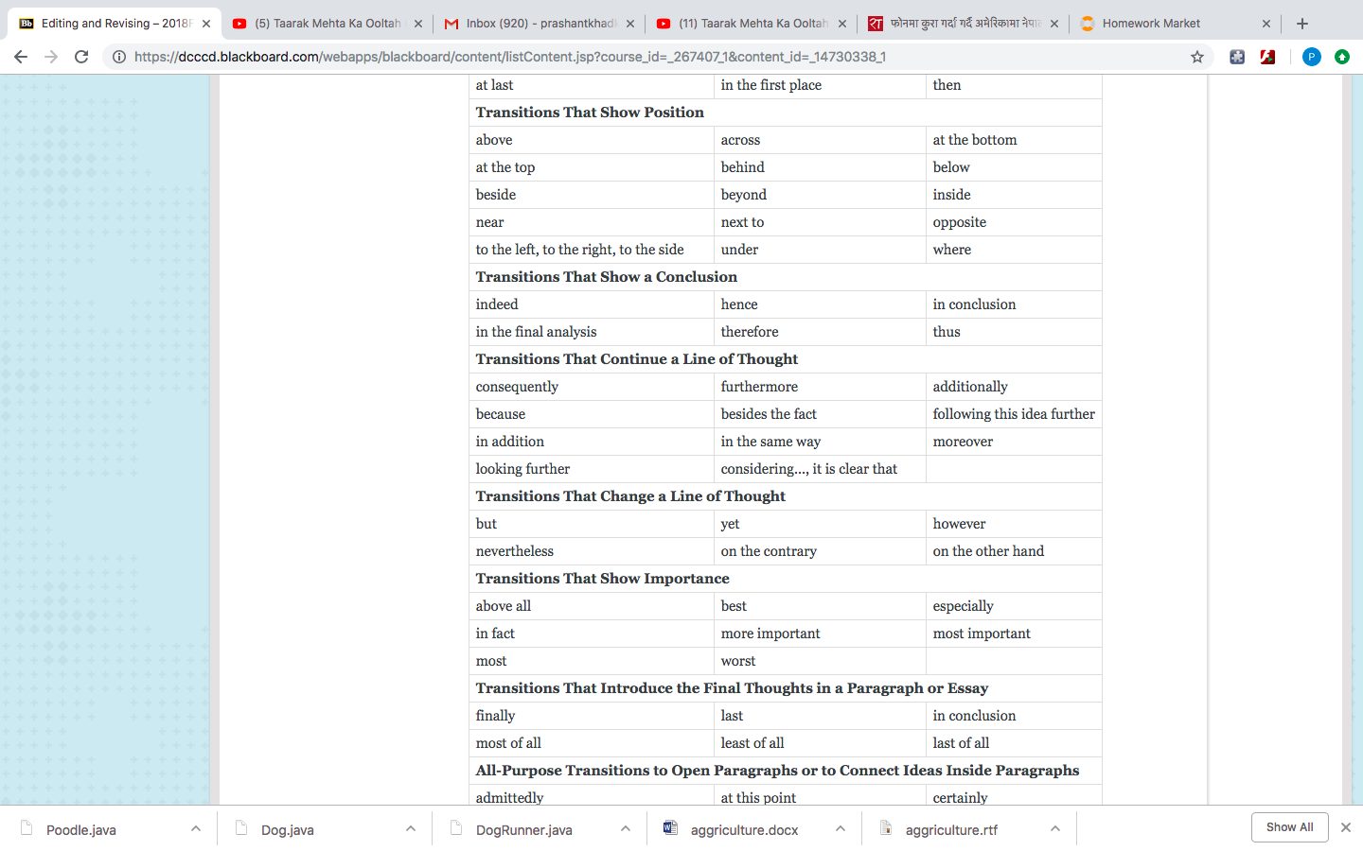
Task: Open the aggriculture.rtf downloaded file
Action: click(951, 829)
